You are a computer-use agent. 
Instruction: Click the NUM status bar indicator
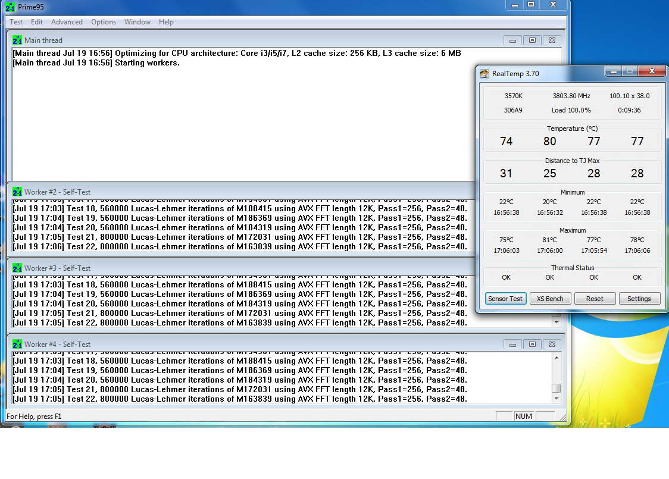[x=524, y=417]
